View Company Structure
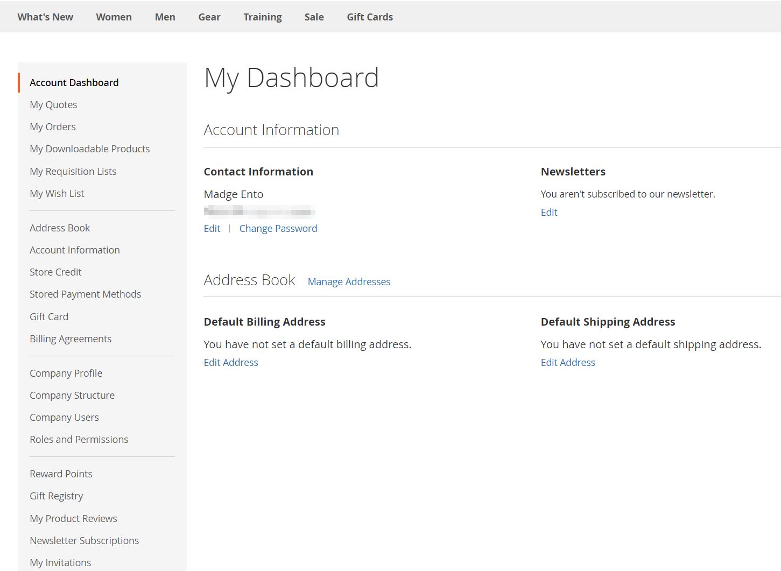781x571 pixels. (x=72, y=395)
